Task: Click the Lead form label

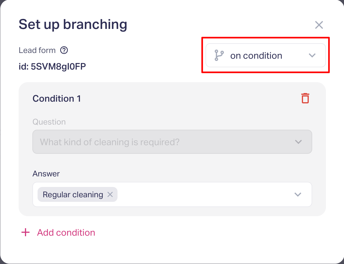Action: (37, 50)
